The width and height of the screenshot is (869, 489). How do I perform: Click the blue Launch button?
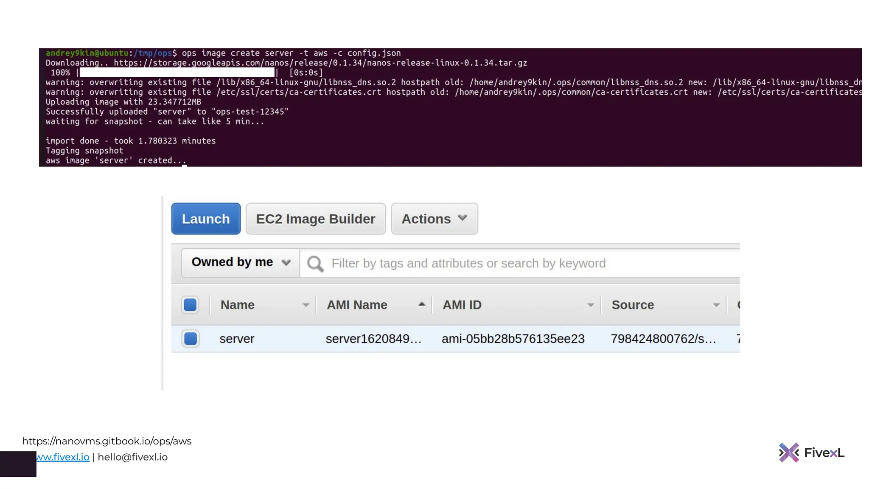click(206, 219)
